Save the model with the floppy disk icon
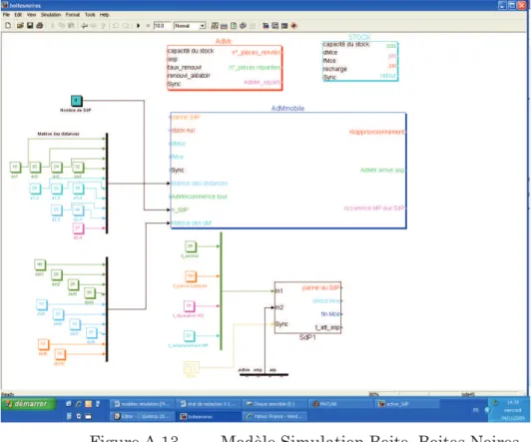 (30, 26)
